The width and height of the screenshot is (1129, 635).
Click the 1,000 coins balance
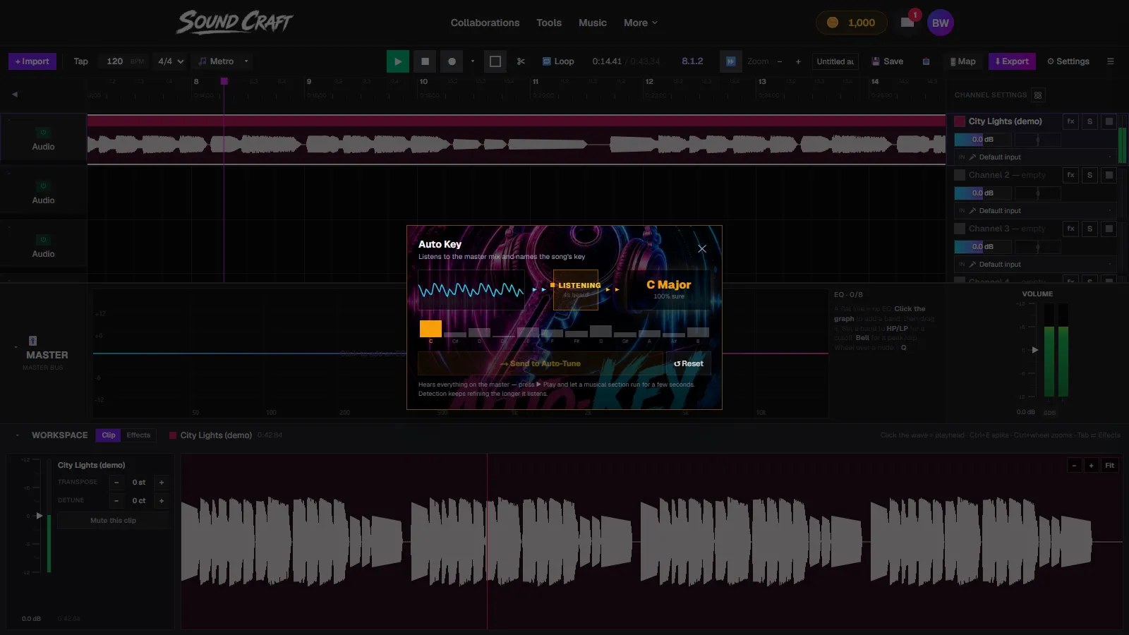[851, 23]
